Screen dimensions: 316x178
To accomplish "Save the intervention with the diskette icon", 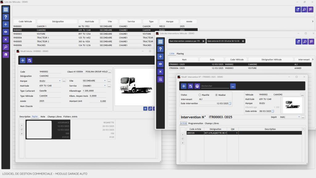I will point(190,86).
